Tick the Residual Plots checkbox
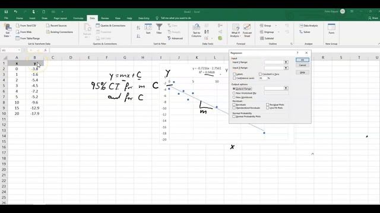This screenshot has height=213, width=380. pos(268,105)
